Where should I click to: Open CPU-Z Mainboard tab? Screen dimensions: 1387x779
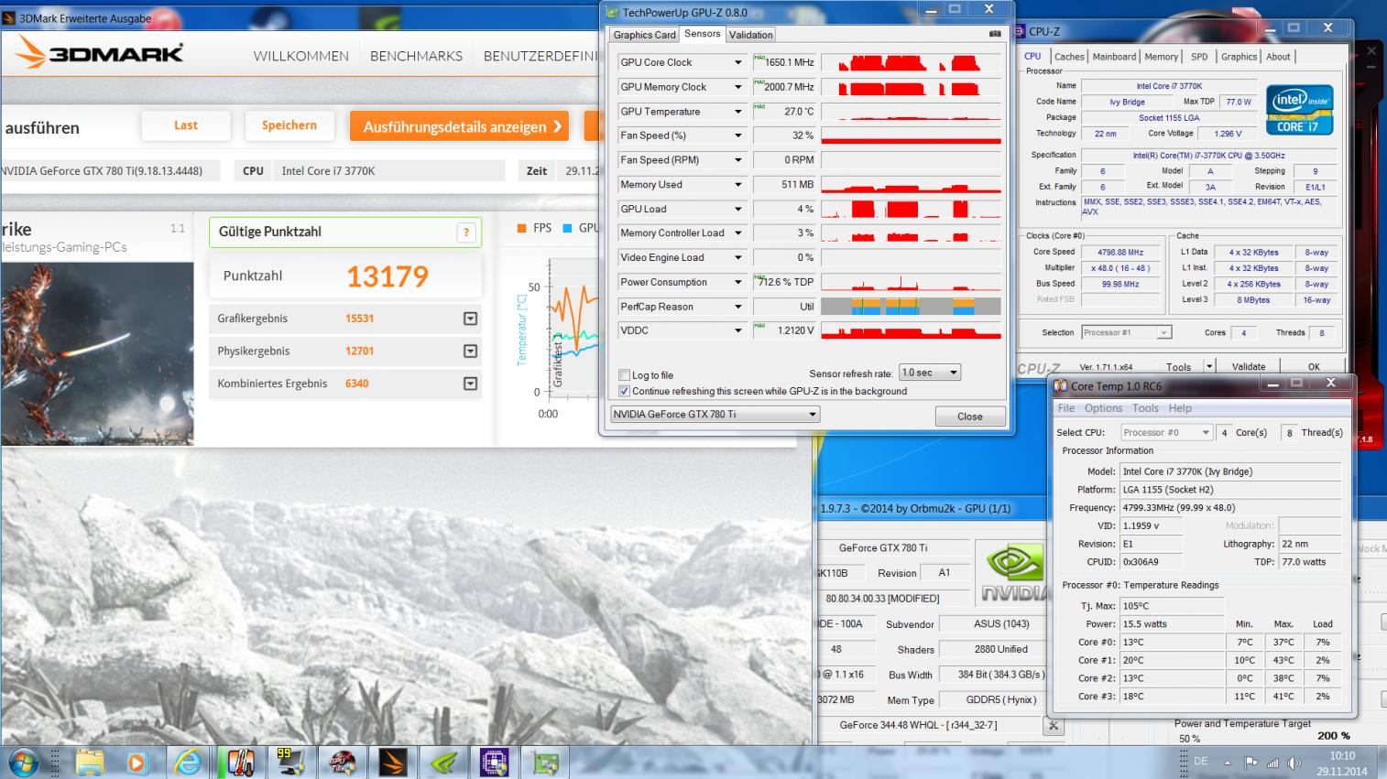click(1114, 57)
